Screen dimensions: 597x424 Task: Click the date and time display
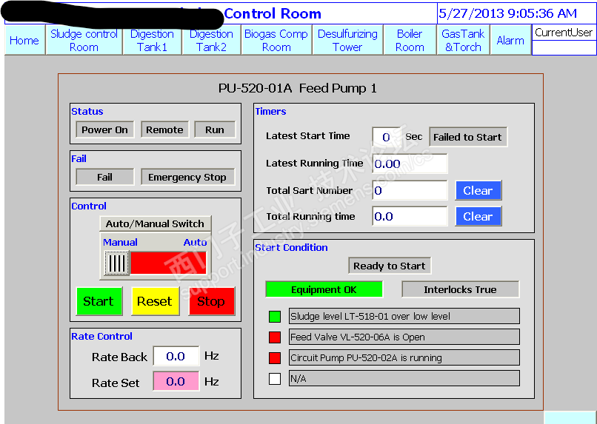click(x=508, y=14)
